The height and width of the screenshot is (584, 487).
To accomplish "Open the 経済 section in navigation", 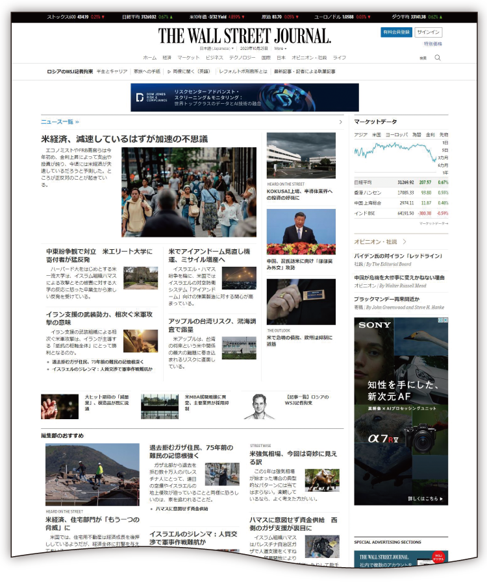I will [x=167, y=58].
